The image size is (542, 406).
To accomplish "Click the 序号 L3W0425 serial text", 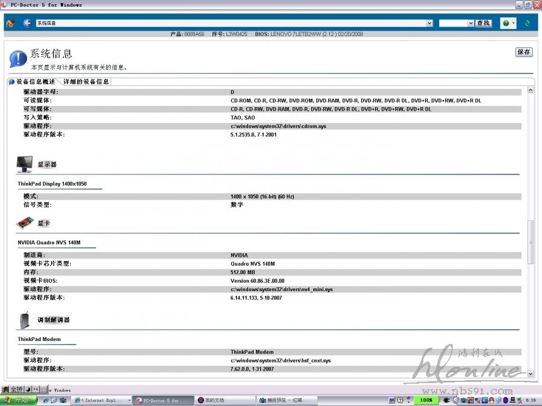I will [x=229, y=34].
